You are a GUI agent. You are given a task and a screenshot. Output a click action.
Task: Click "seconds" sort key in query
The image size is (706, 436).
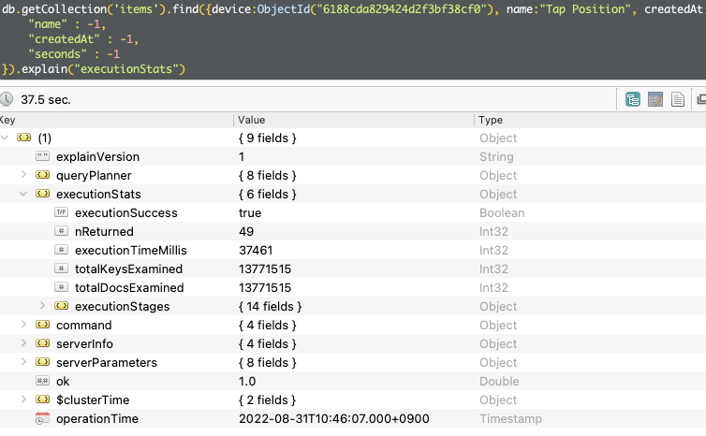tap(57, 54)
